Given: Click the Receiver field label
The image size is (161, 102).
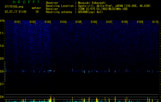Looking at the screenshot, I should coord(52,9).
